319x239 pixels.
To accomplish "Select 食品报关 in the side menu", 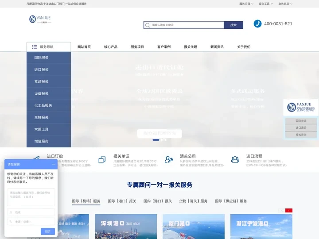I will point(49,82).
